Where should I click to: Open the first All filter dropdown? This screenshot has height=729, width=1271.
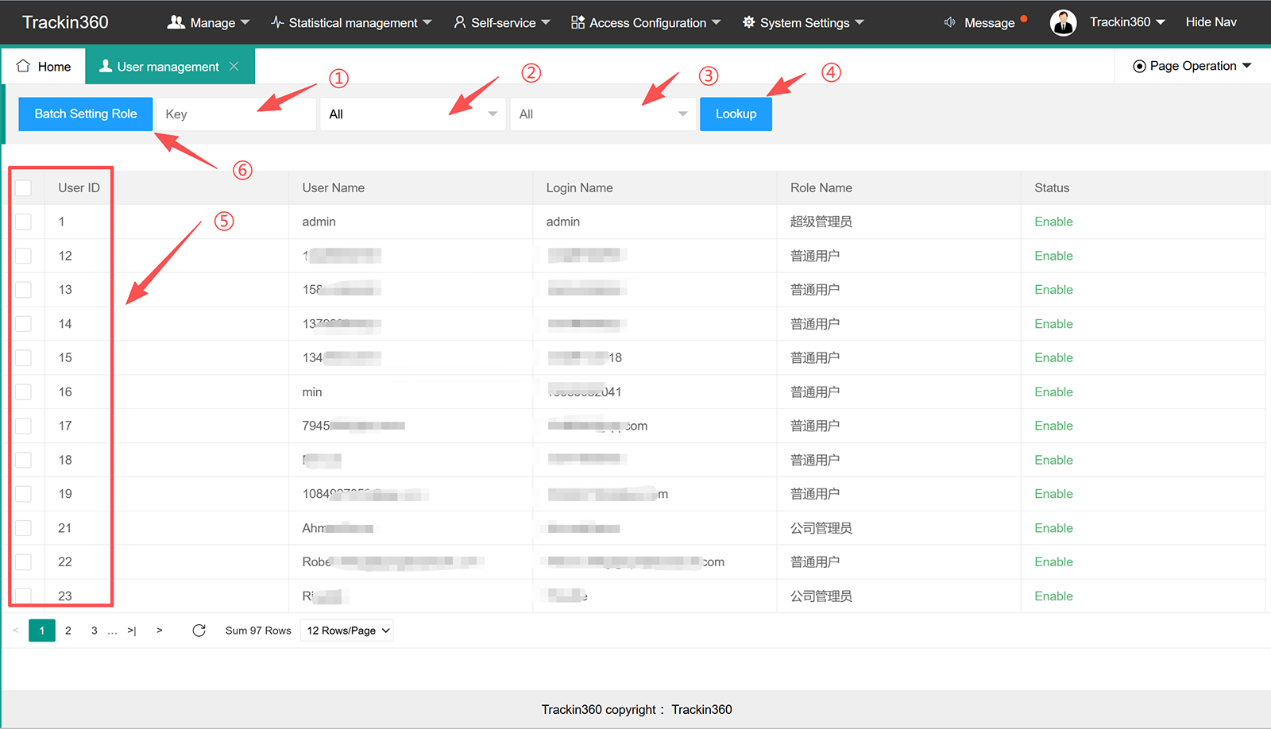[413, 114]
